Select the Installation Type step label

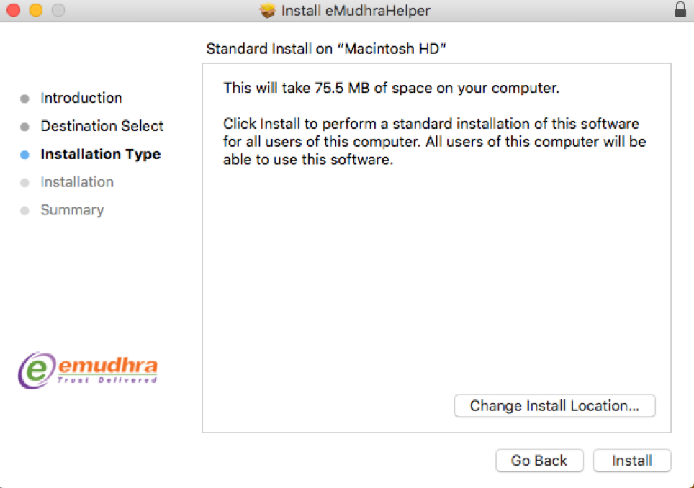[x=101, y=154]
